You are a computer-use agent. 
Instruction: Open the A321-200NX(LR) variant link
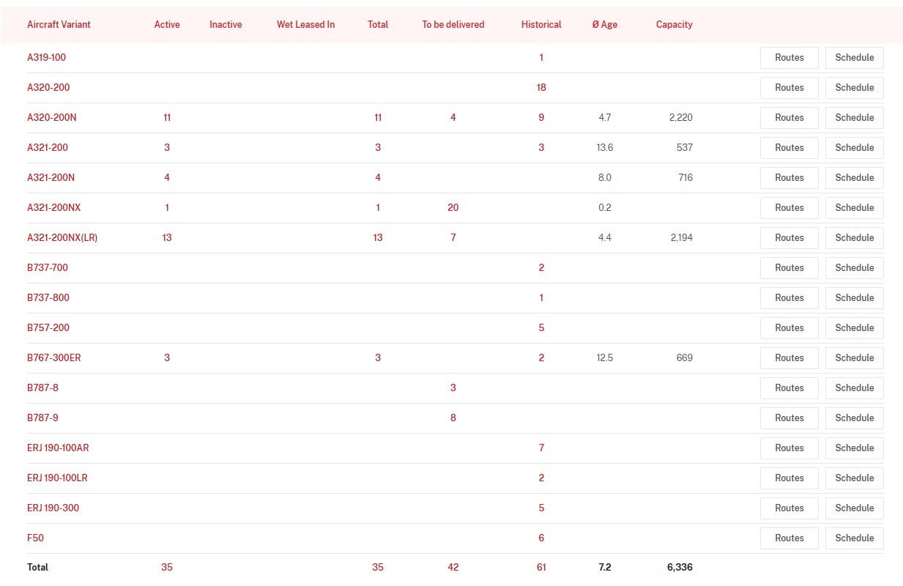click(62, 237)
